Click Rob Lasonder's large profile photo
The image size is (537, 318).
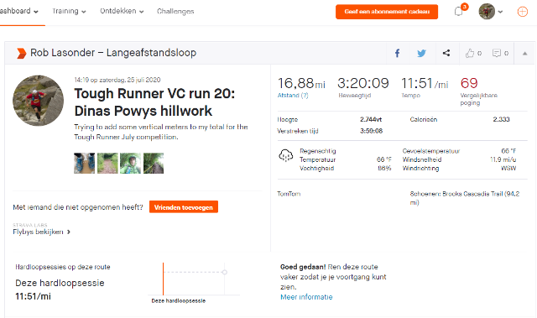[x=38, y=101]
